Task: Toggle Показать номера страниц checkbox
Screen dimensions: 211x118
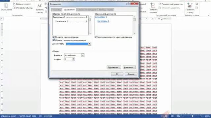Action: 53,37
